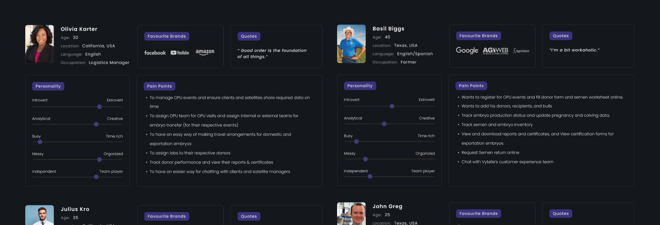Open Julius Kro's profile photo

39,215
